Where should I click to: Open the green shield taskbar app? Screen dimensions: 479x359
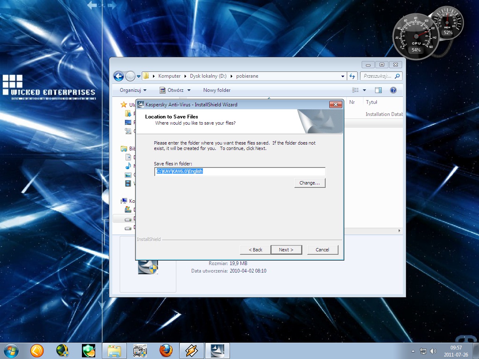coord(89,351)
